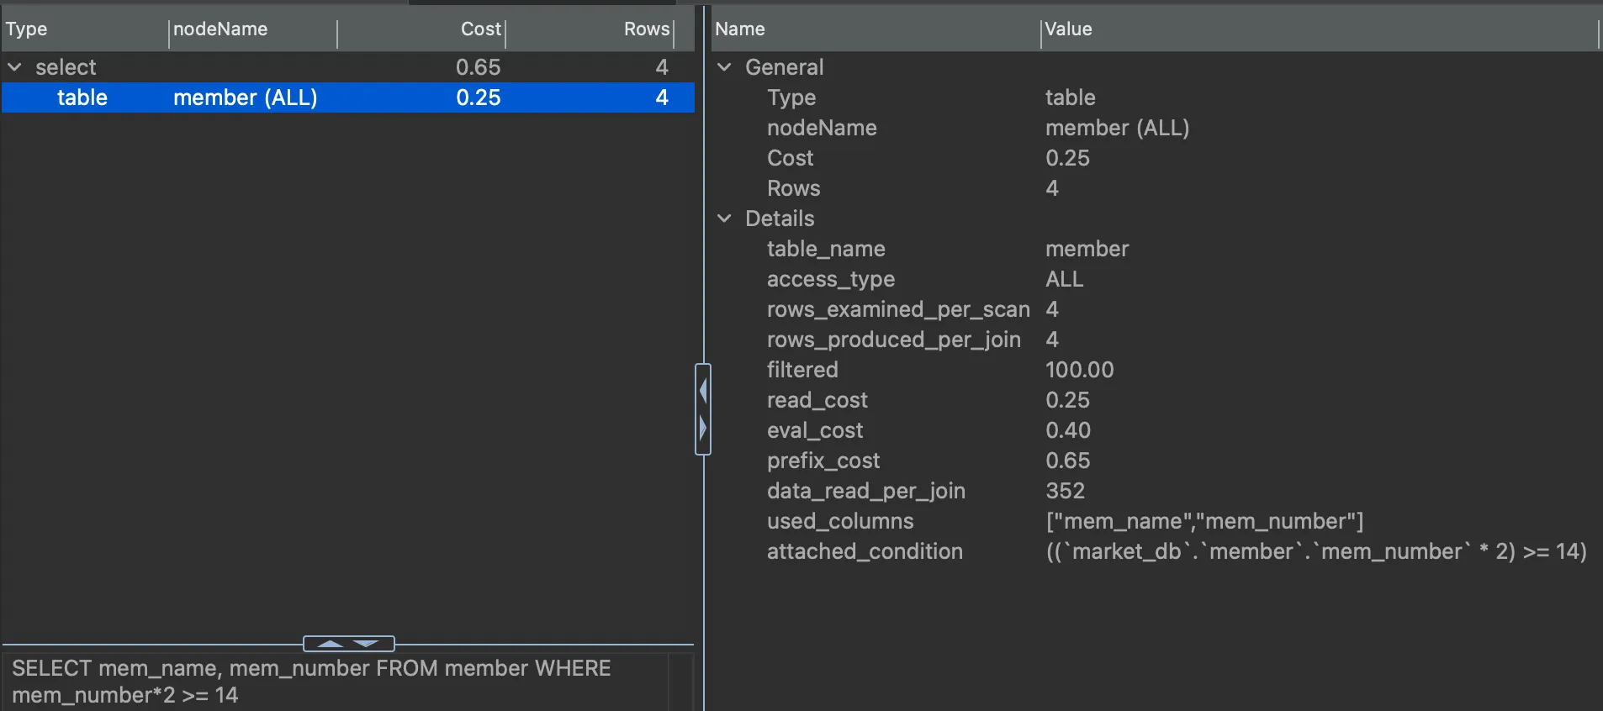This screenshot has height=711, width=1603.
Task: Click the right arrow on the vertical splitter
Action: click(x=703, y=428)
